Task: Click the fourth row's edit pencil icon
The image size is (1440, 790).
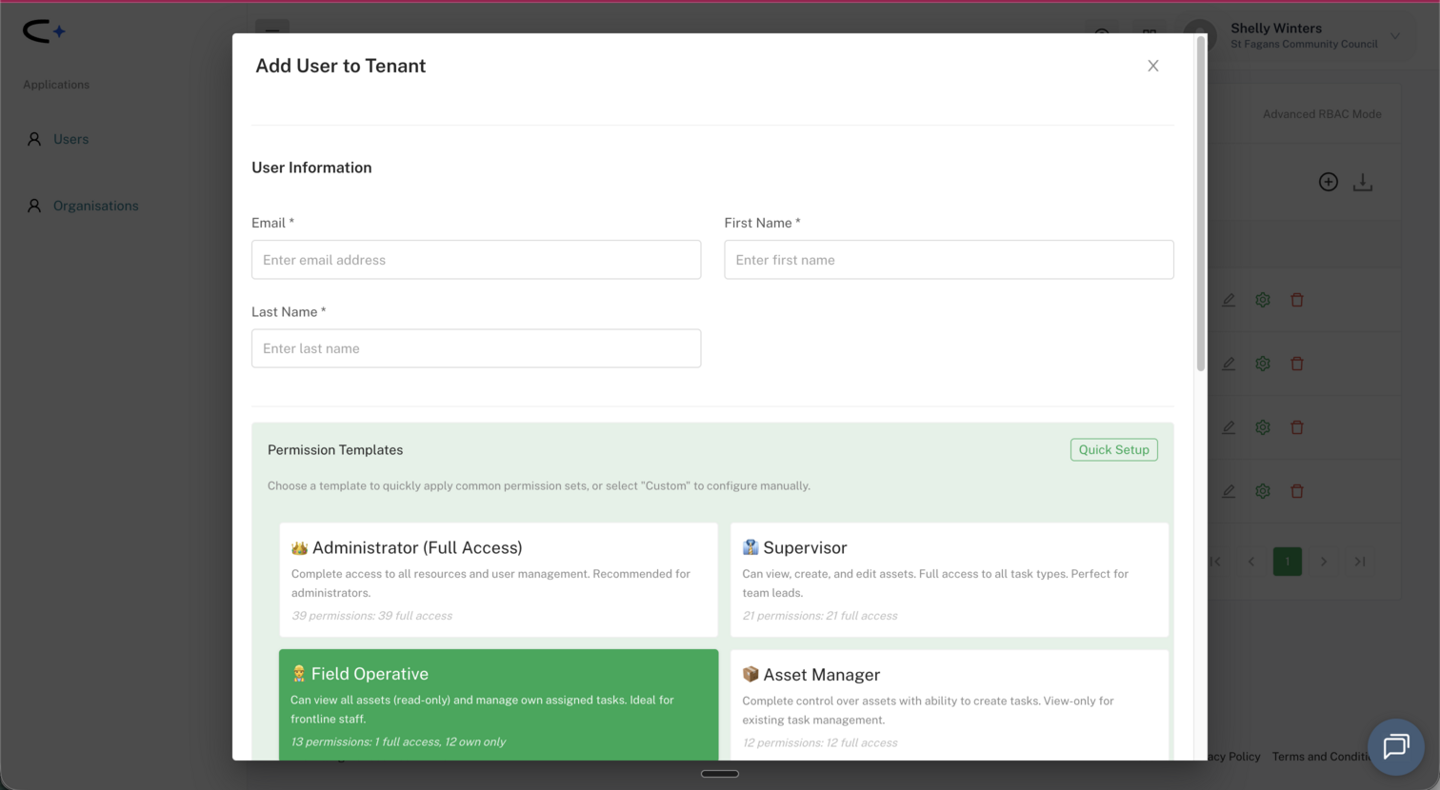Action: point(1229,491)
